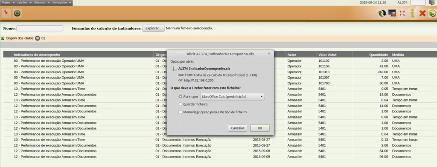This screenshot has width=437, height=167.
Task: Click the 'Origem dos dados' label
Action: (20, 38)
